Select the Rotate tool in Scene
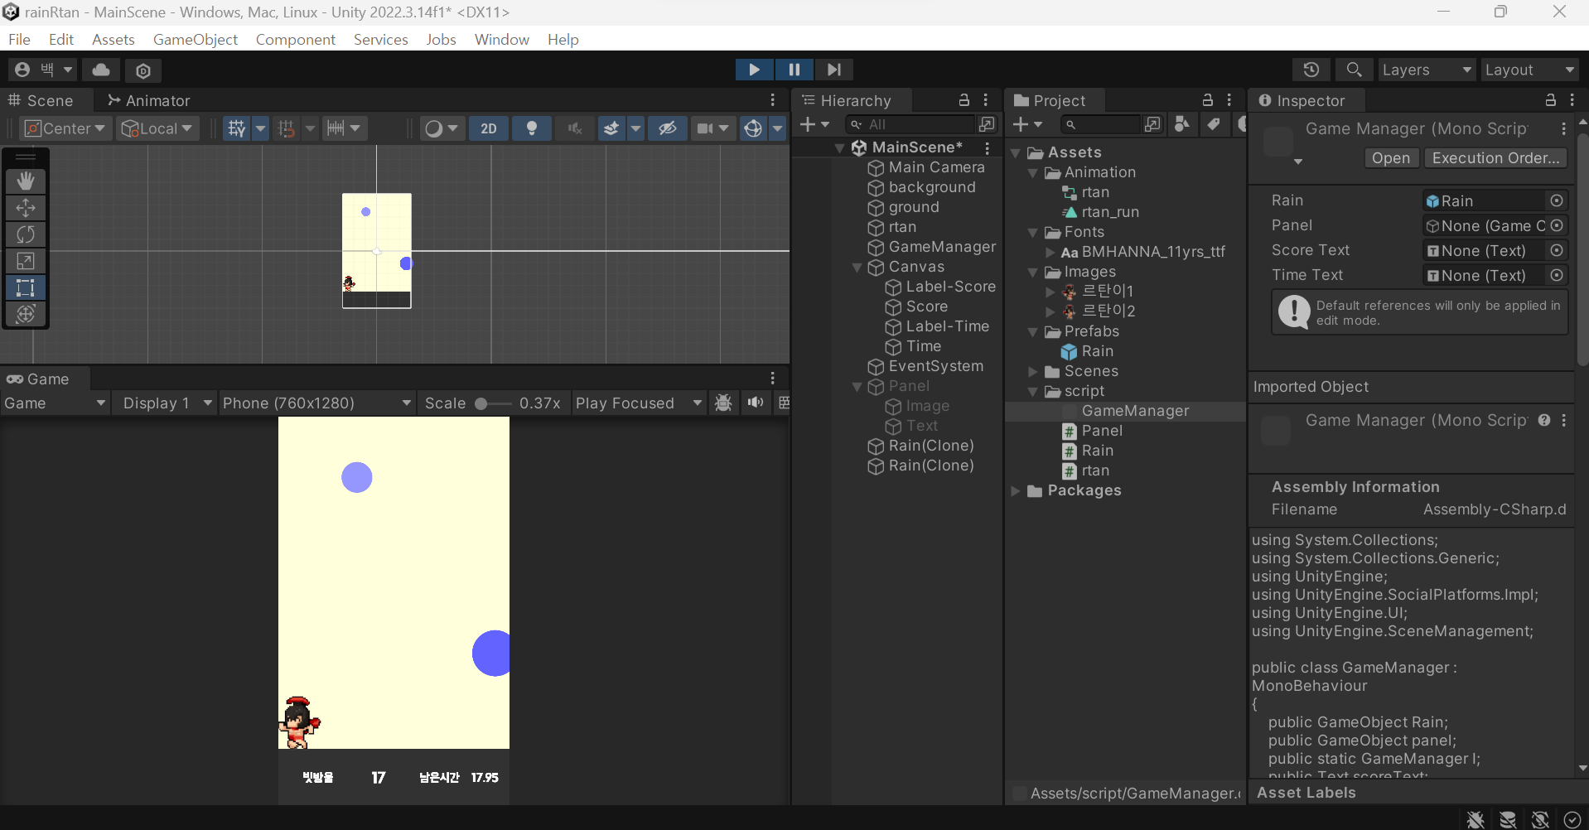The width and height of the screenshot is (1589, 830). point(26,234)
